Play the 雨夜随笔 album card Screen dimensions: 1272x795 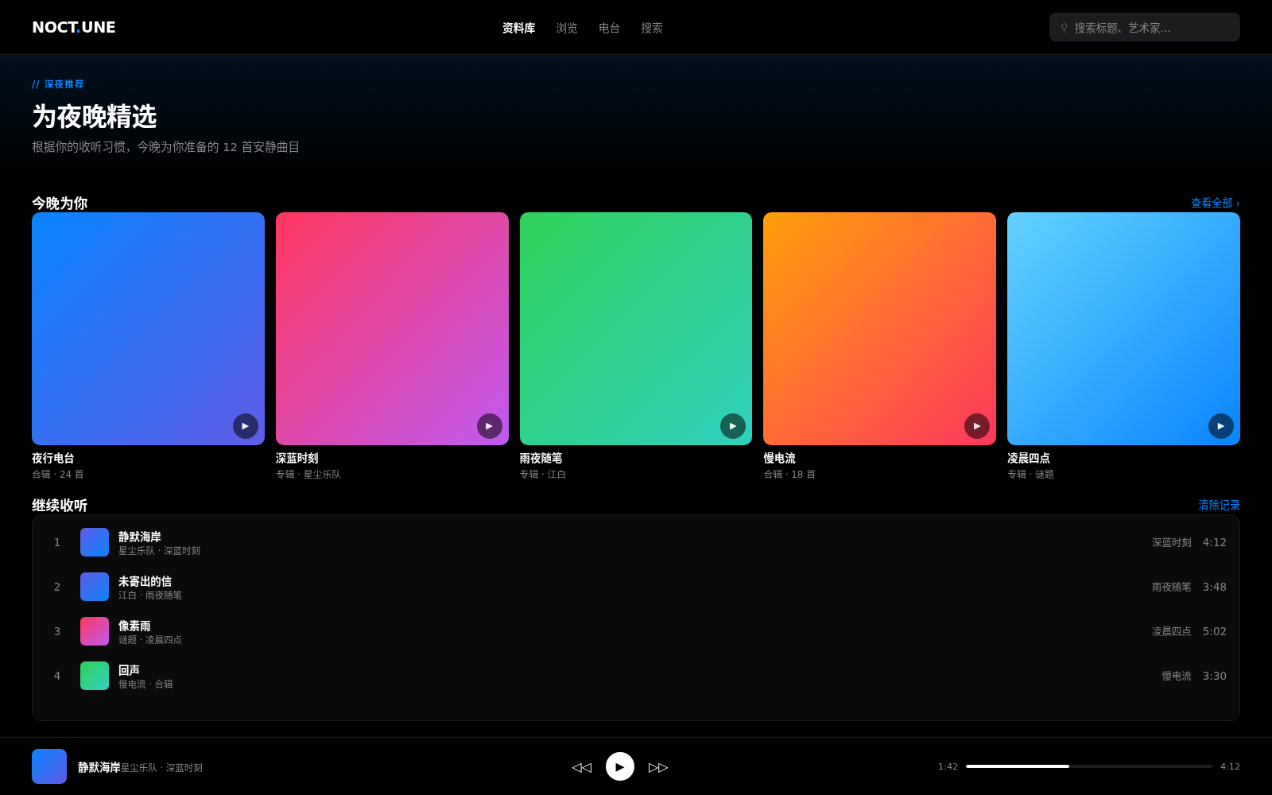click(x=733, y=426)
